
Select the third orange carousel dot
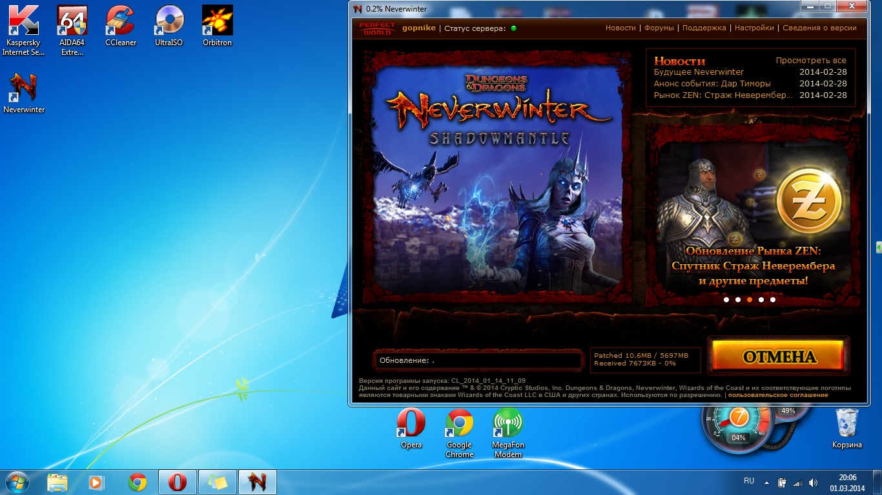(750, 300)
